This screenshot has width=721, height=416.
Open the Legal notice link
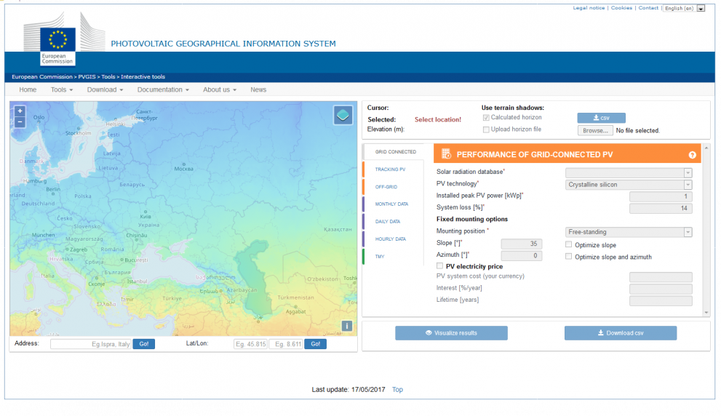(589, 8)
